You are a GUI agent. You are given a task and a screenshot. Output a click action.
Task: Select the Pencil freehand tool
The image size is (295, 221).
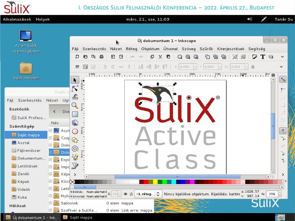75,157
